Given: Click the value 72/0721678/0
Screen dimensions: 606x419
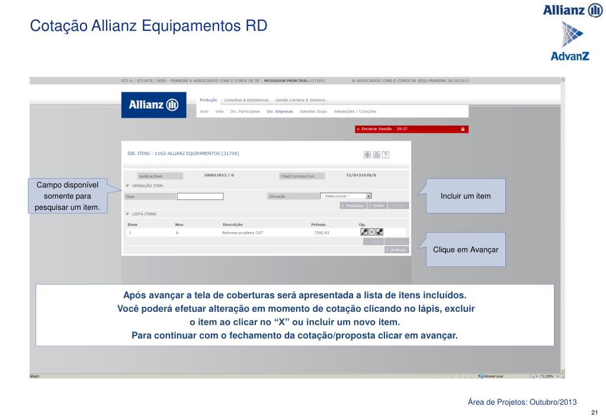Looking at the screenshot, I should click(x=361, y=175).
